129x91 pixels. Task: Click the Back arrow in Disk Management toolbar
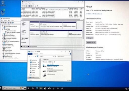22,6
